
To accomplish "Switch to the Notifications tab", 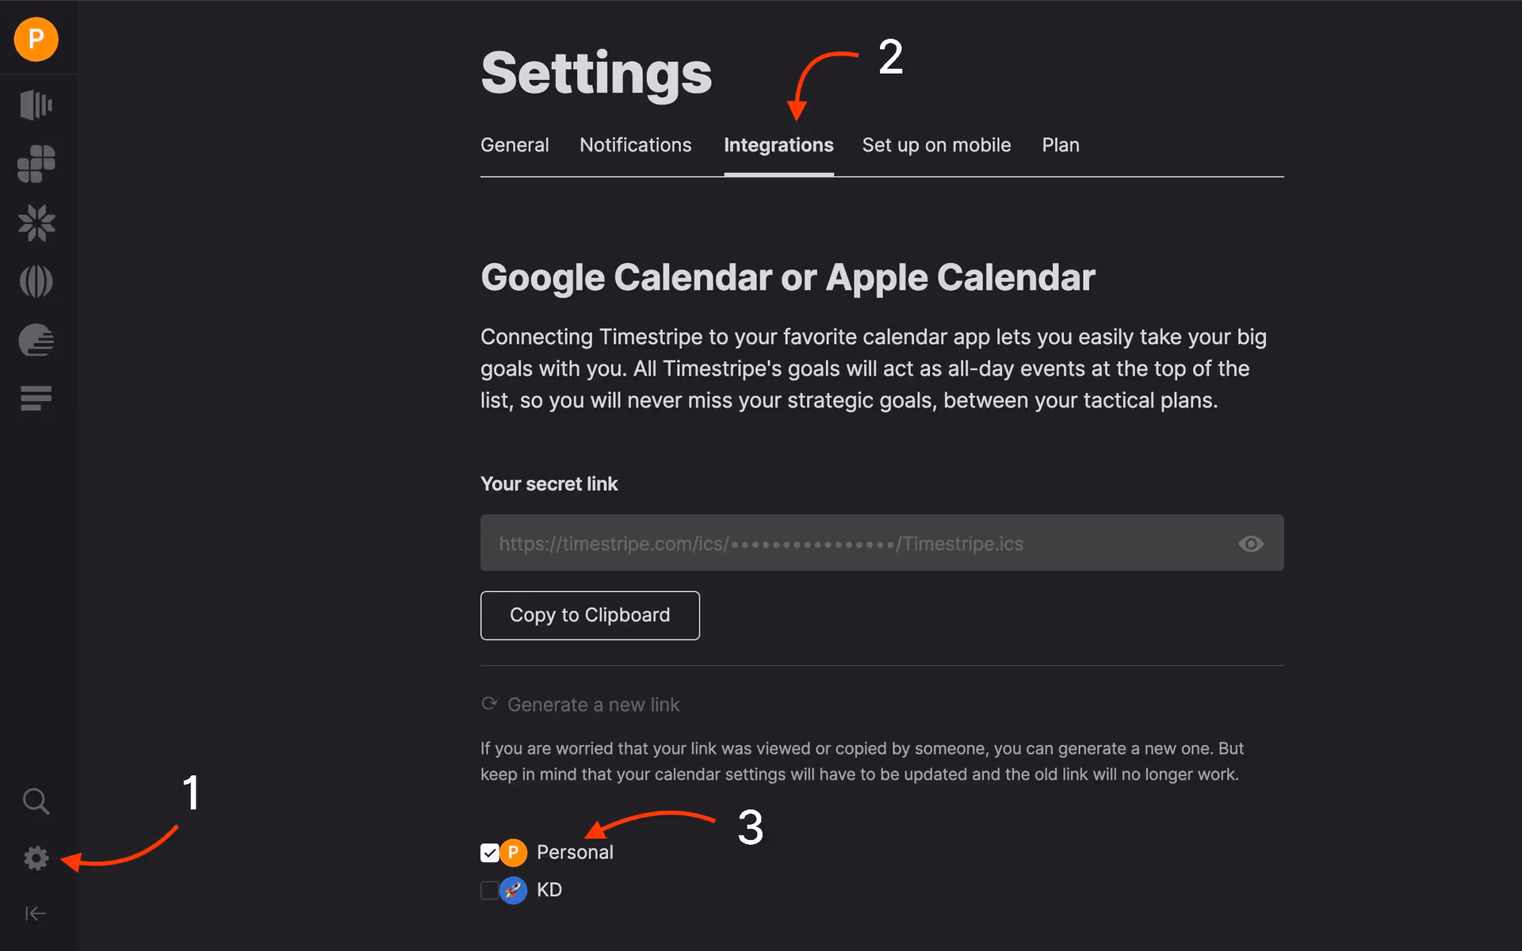I will point(635,145).
